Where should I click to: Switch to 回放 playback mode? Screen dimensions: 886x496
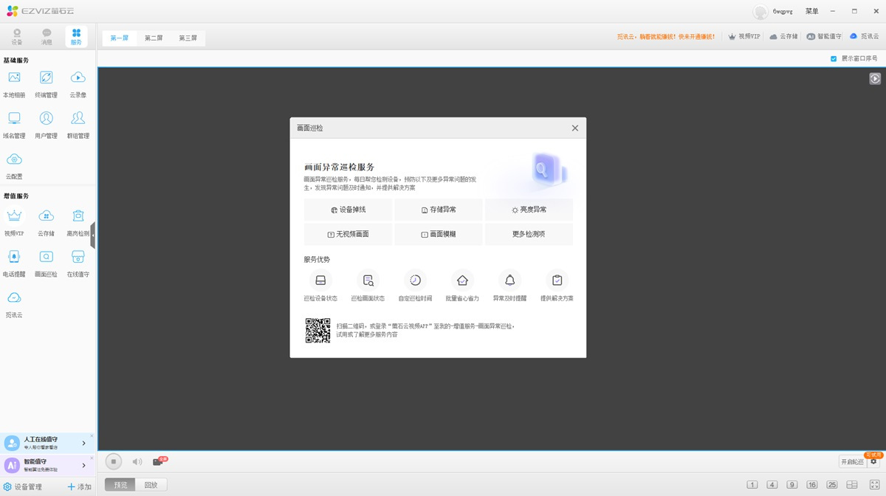click(151, 485)
